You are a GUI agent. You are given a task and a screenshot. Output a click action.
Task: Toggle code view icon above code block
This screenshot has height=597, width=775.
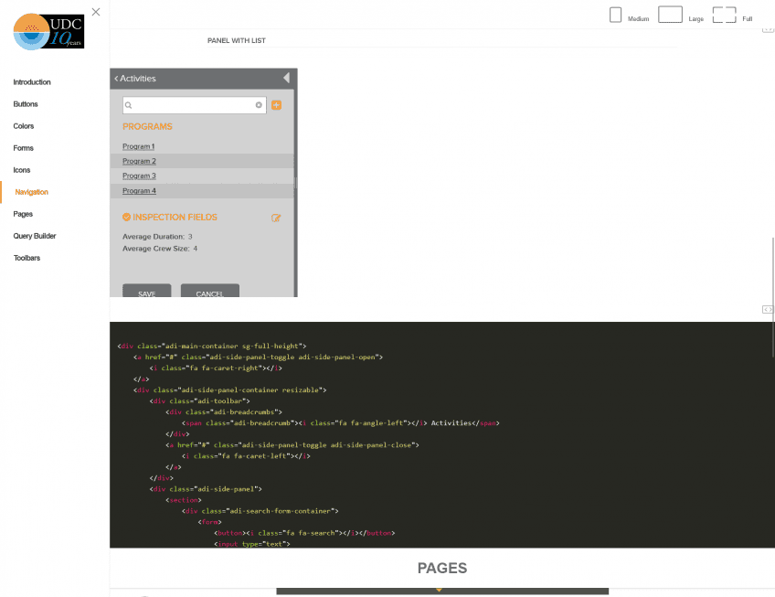767,310
